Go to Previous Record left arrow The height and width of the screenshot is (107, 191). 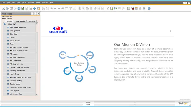point(55,8)
